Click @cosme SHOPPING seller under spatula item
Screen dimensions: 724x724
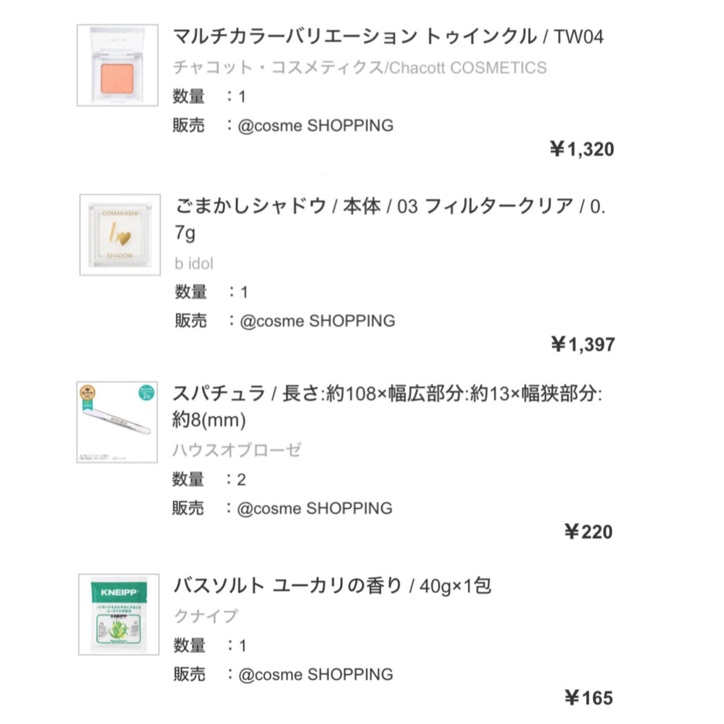click(314, 509)
